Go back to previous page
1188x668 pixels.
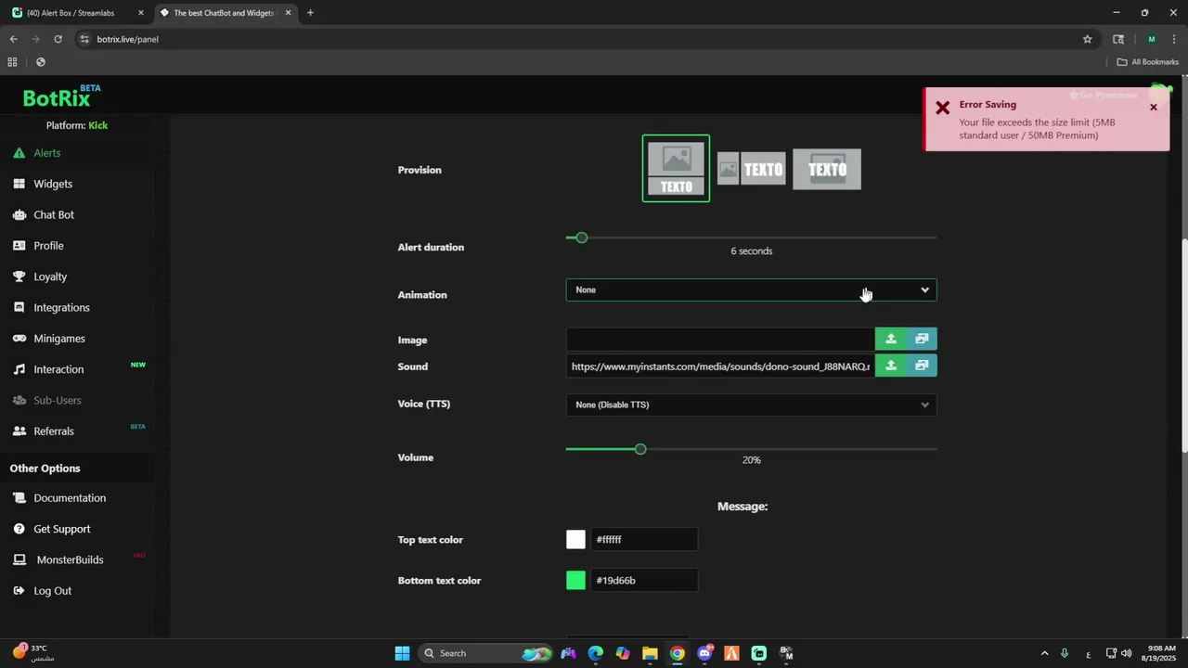tap(13, 39)
